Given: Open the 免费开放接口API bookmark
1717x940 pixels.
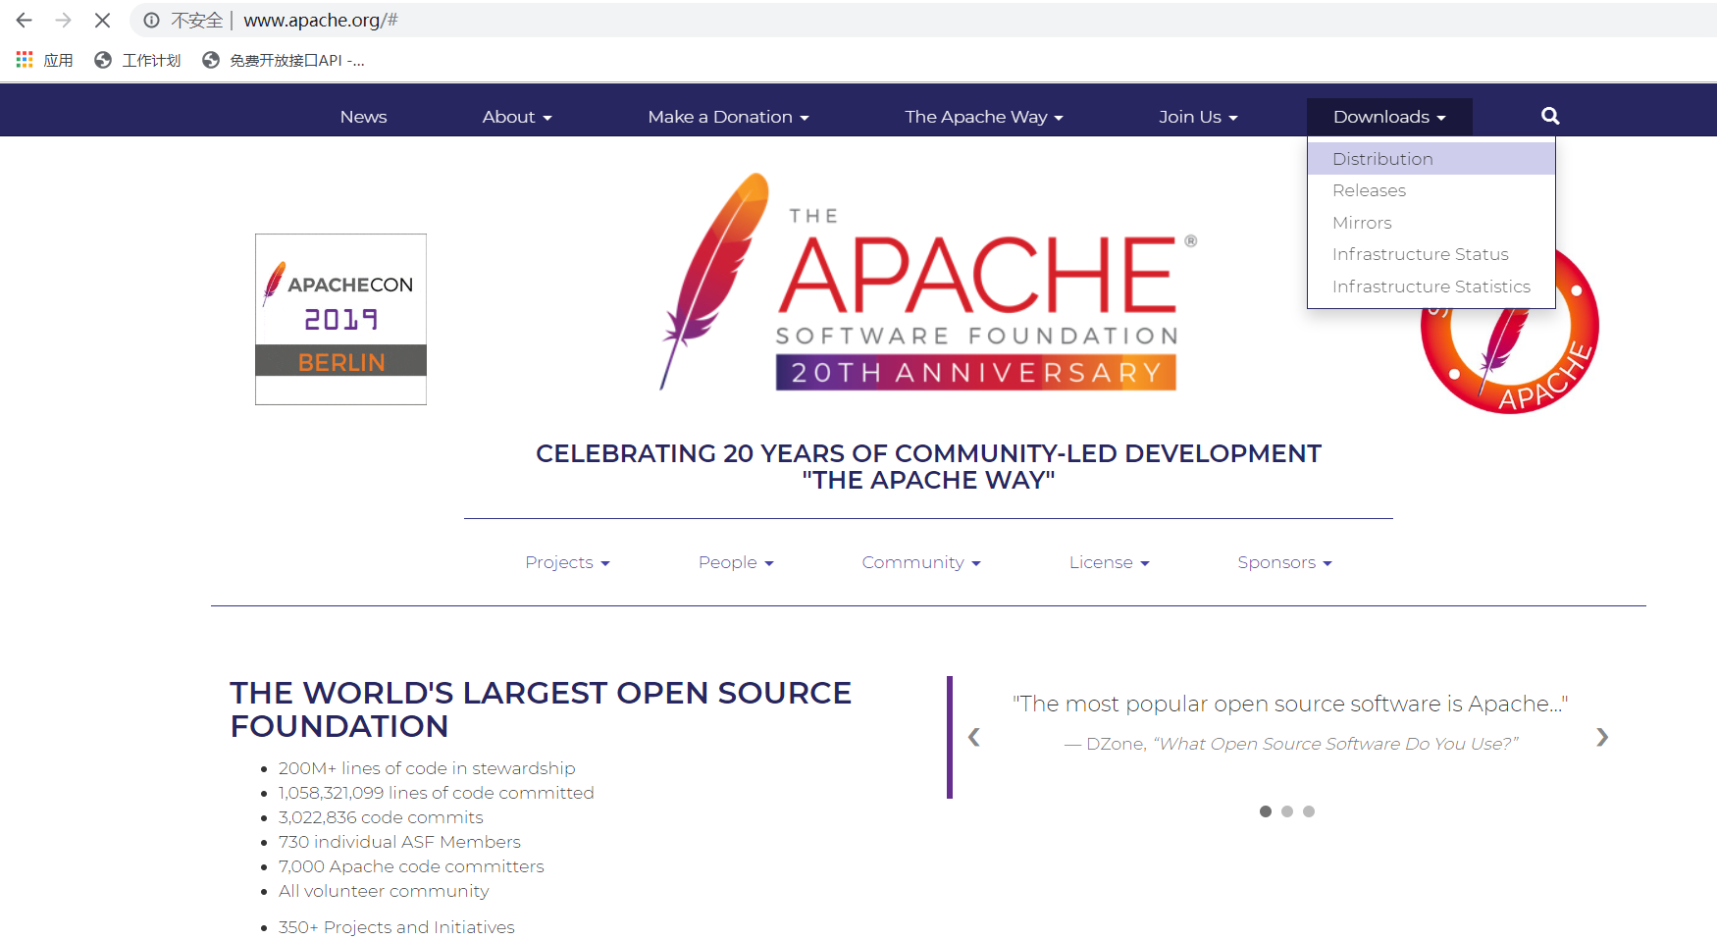Looking at the screenshot, I should [284, 60].
